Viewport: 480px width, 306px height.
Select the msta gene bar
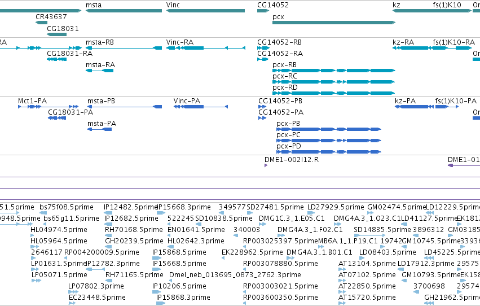point(124,11)
